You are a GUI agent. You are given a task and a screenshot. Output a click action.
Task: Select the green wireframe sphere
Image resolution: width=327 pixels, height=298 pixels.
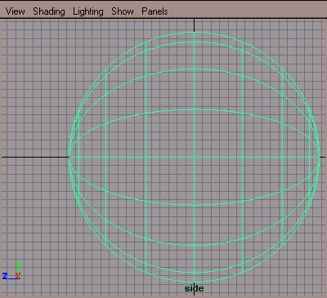194,158
